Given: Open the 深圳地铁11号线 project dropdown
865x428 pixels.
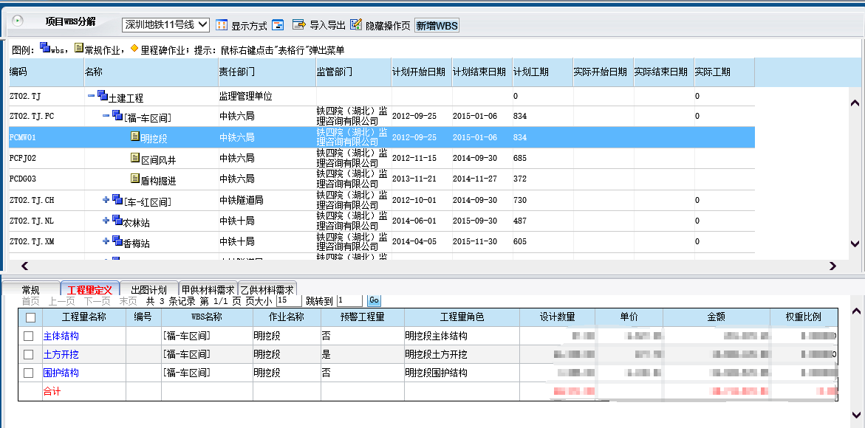Looking at the screenshot, I should pos(165,25).
